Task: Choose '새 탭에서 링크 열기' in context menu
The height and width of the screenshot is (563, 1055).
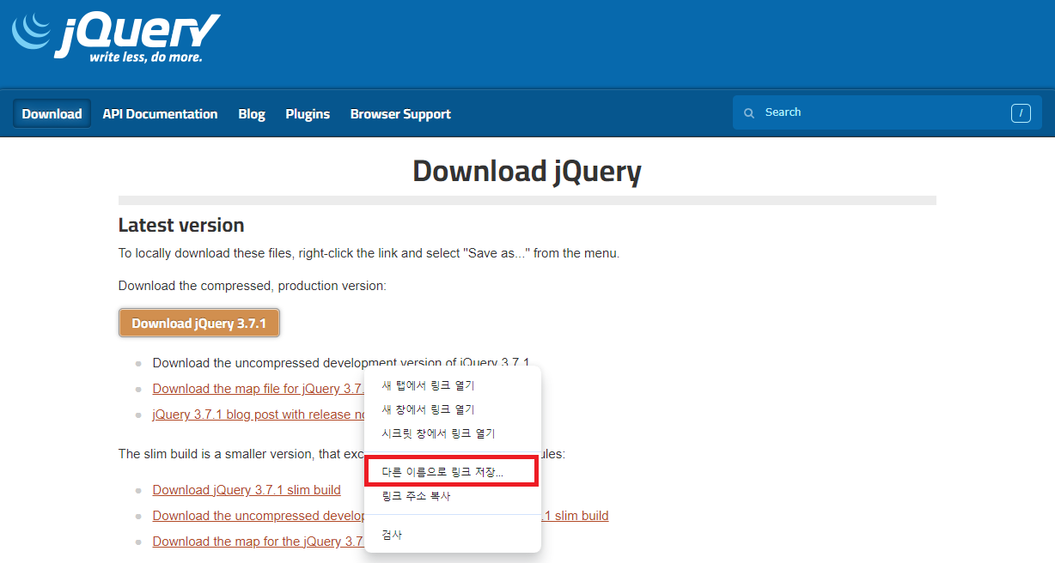Action: (453, 385)
